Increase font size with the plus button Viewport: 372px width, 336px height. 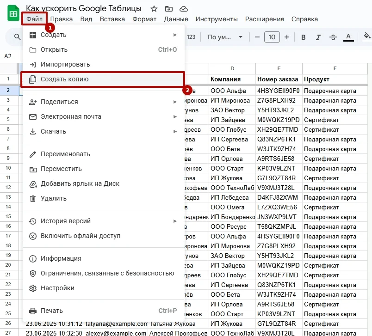click(287, 37)
